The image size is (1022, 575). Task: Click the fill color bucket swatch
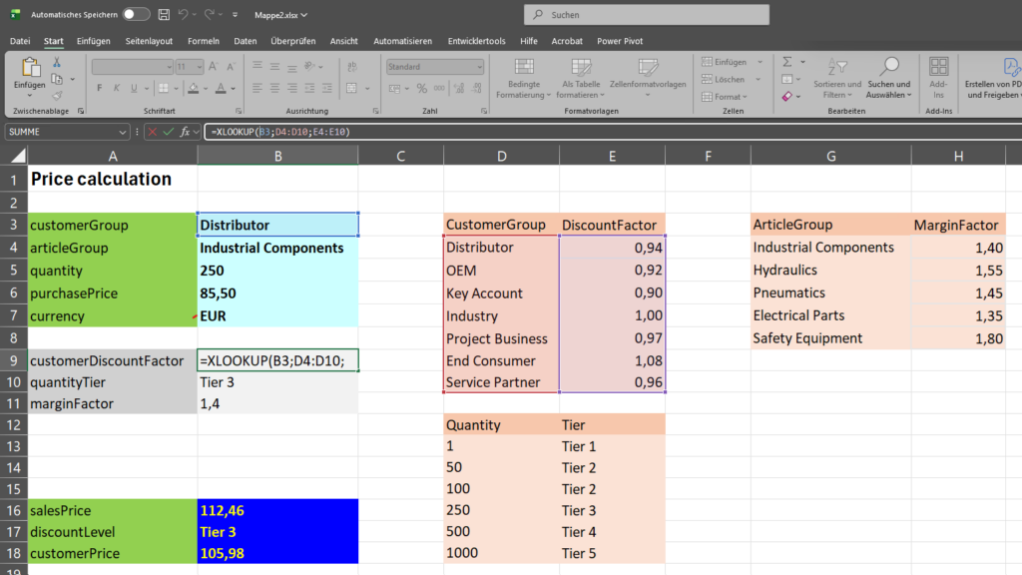pyautogui.click(x=194, y=88)
